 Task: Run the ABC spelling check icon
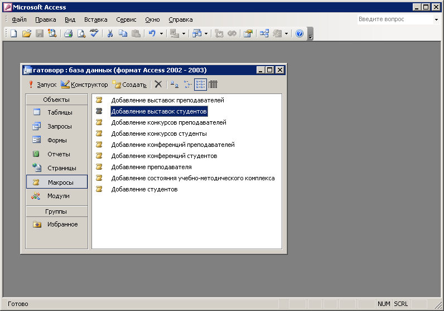pos(94,33)
